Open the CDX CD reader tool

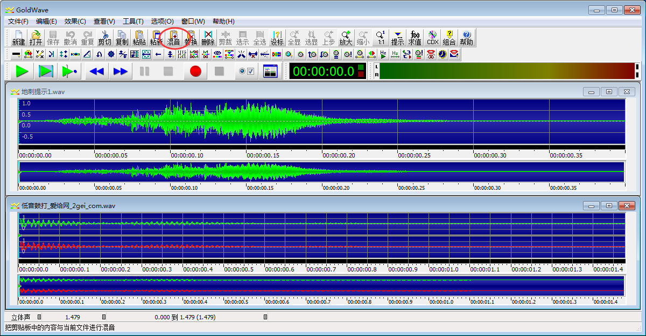pos(432,38)
